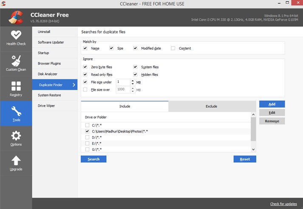303x209 pixels.
Task: Toggle System files ignore option
Action: pyautogui.click(x=135, y=67)
